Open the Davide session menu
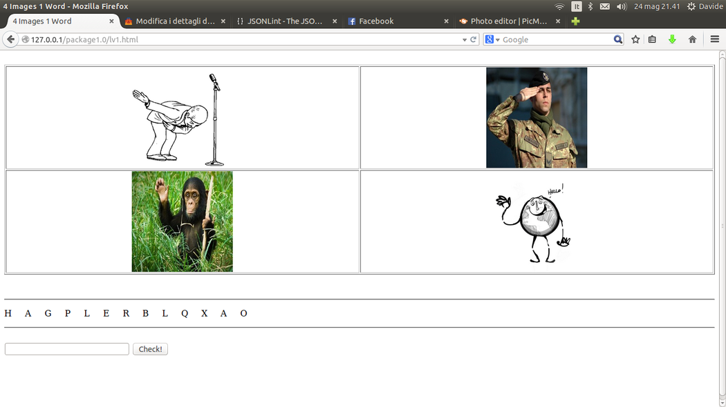The image size is (726, 407). (703, 6)
